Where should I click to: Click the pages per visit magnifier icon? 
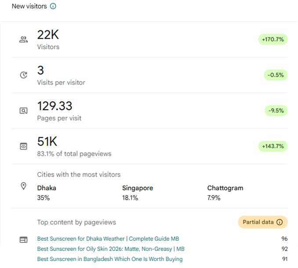tap(24, 111)
